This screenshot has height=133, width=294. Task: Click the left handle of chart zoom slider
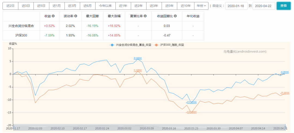pyautogui.click(x=13, y=127)
